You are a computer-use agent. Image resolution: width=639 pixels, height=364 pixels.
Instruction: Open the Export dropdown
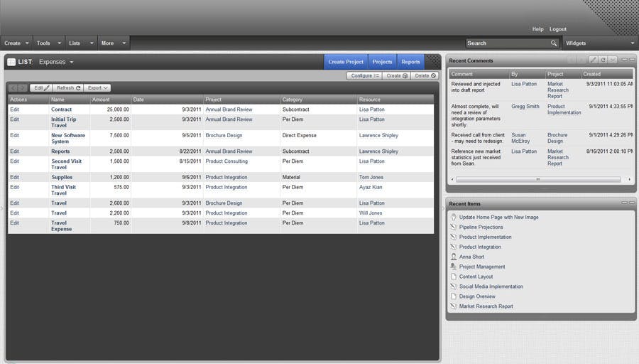97,87
